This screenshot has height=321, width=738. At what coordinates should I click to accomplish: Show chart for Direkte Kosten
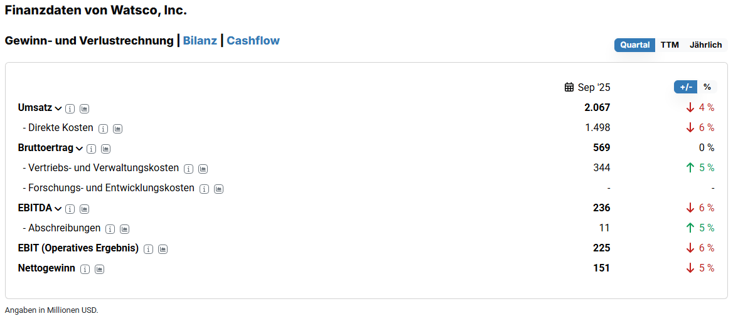click(x=118, y=129)
